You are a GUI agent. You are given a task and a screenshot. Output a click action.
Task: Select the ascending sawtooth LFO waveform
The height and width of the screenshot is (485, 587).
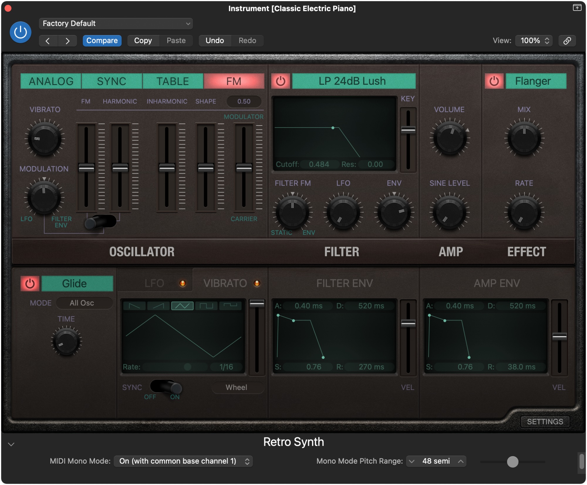point(158,306)
